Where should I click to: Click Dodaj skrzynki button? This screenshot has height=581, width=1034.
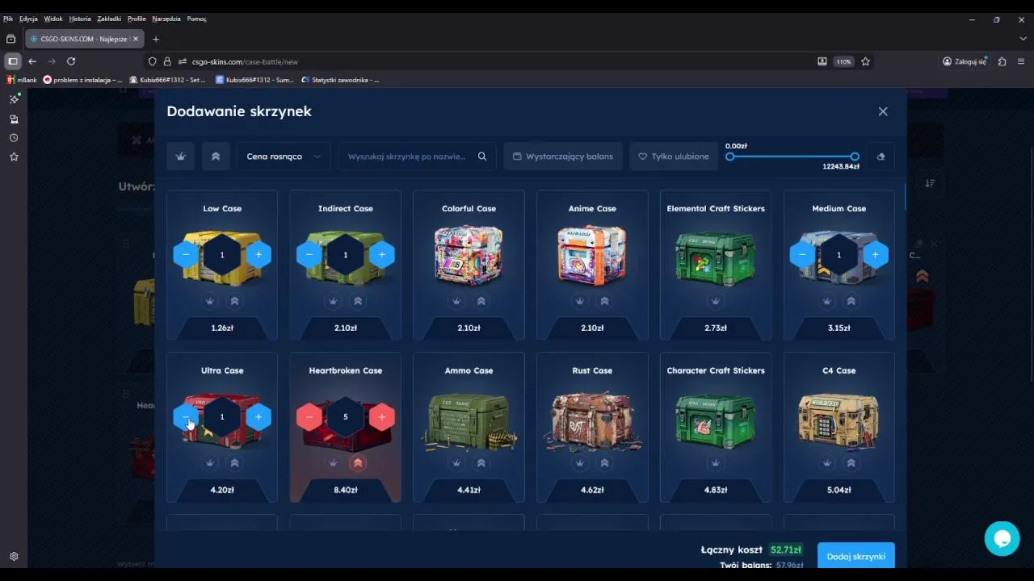coord(855,557)
